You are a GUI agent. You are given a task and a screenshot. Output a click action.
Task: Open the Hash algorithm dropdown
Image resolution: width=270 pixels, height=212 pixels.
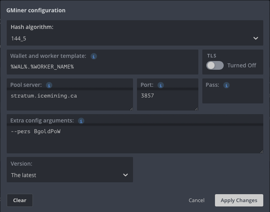tap(135, 38)
